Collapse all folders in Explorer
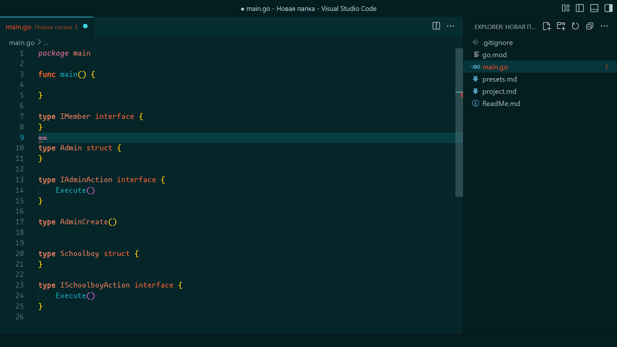The width and height of the screenshot is (617, 347). tap(590, 26)
